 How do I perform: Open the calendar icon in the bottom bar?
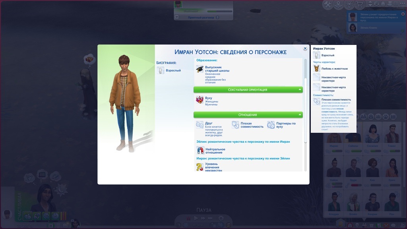(x=51, y=225)
